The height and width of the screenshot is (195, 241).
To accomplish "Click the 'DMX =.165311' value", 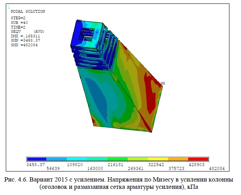I will [x=25, y=36].
